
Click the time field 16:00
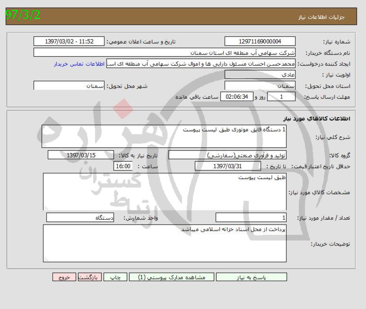(123, 166)
